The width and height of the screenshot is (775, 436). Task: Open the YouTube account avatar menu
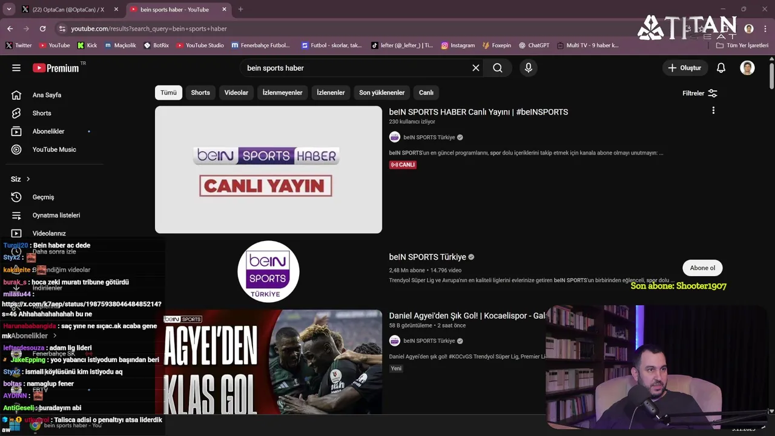click(x=747, y=68)
